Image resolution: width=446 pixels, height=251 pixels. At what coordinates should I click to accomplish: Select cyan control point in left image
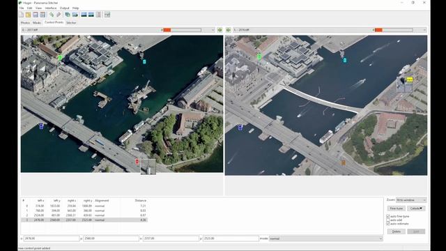[144, 61]
